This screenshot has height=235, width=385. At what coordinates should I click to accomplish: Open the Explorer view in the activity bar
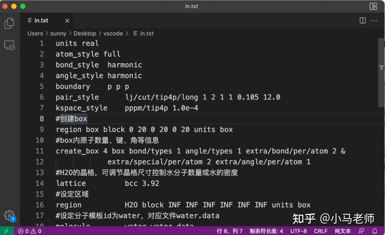[x=9, y=23]
